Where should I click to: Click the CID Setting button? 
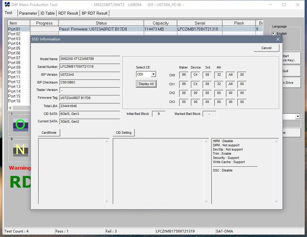(123, 133)
